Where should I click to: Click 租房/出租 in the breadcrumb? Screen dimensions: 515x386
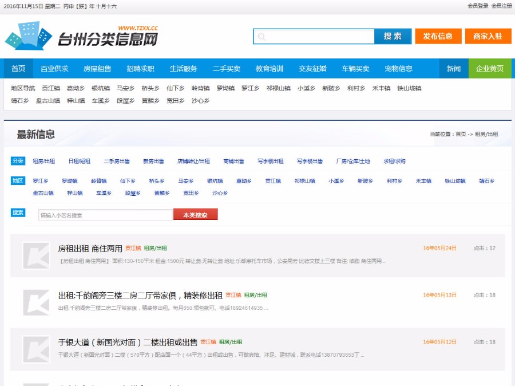(x=486, y=134)
